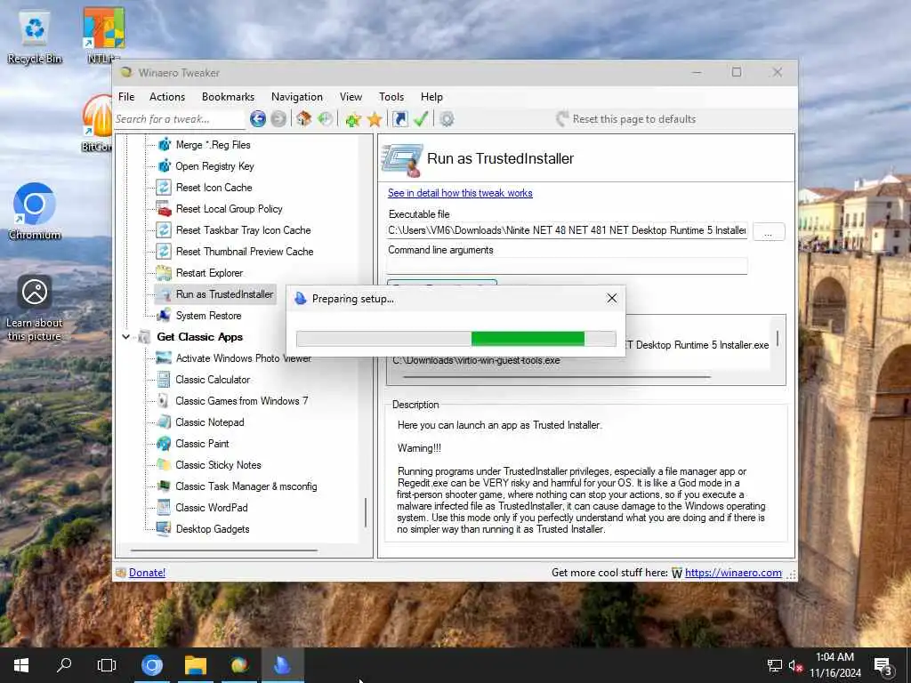Screen dimensions: 911x683
Task: Select Reset Taskbar Tray Icon Cache
Action: (x=244, y=230)
